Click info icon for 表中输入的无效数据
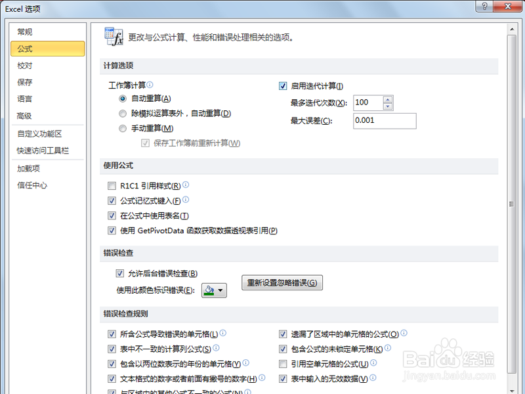 373,378
